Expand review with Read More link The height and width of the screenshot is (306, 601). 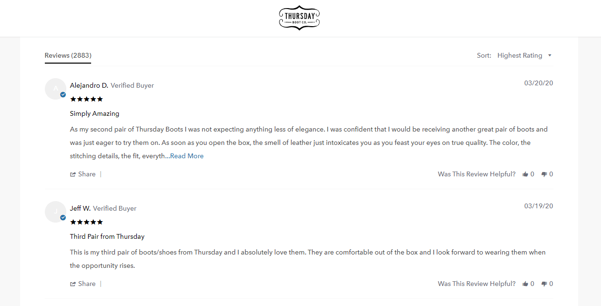(187, 156)
